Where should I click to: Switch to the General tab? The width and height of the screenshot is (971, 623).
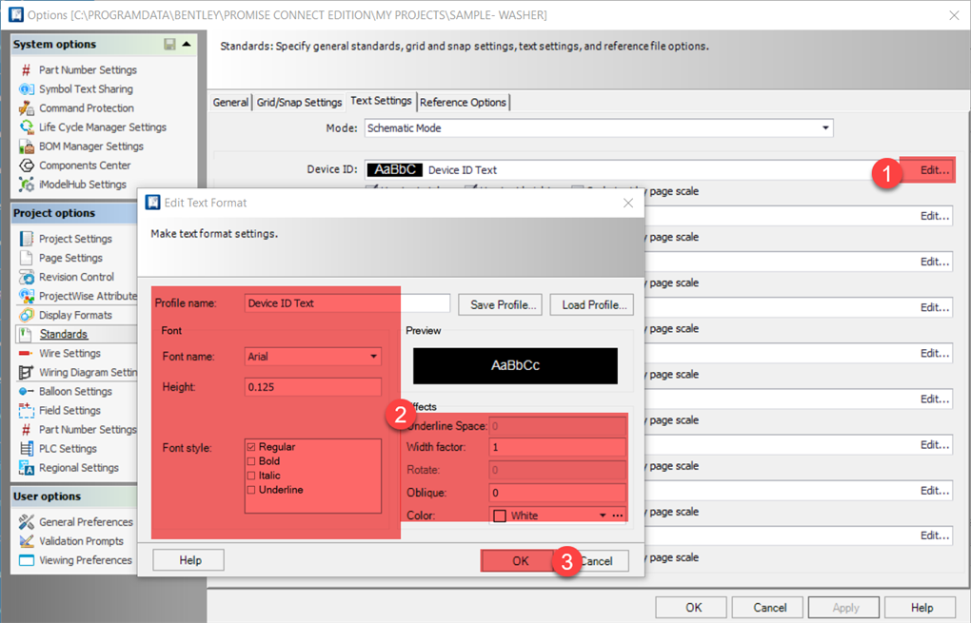click(230, 102)
